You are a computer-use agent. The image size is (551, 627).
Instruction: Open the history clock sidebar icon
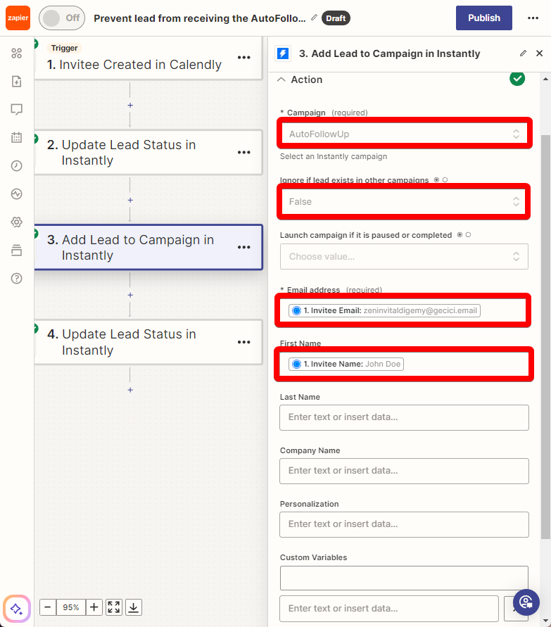click(x=16, y=165)
